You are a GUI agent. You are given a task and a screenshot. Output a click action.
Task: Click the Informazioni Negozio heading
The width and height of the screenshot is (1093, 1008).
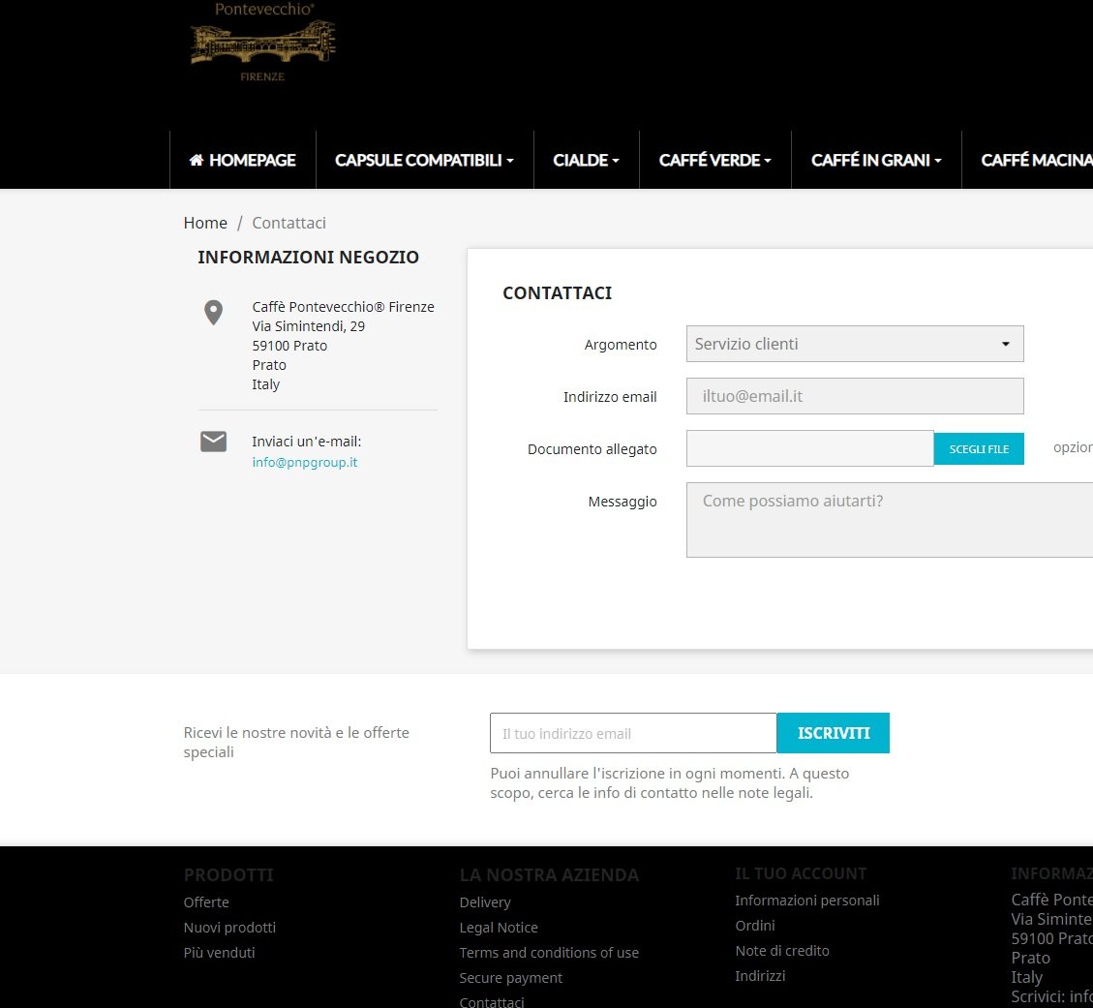tap(308, 258)
